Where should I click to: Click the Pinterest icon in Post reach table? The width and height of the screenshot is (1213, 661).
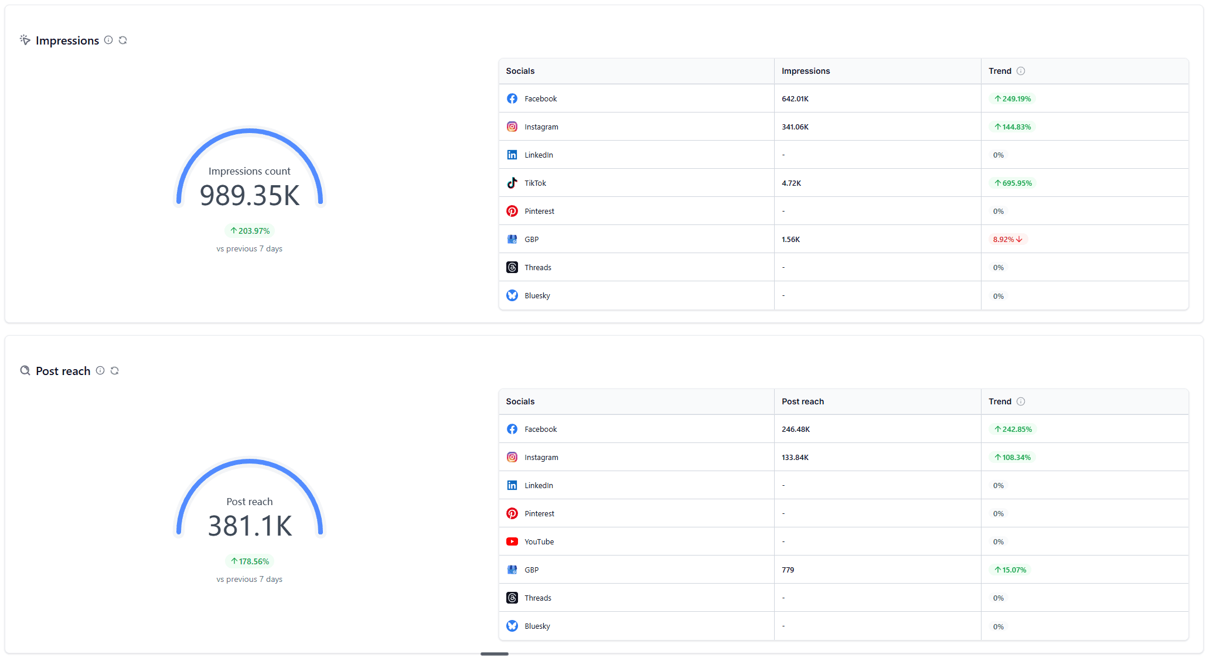point(512,513)
